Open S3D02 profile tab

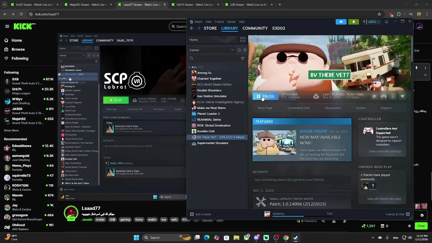pyautogui.click(x=279, y=28)
